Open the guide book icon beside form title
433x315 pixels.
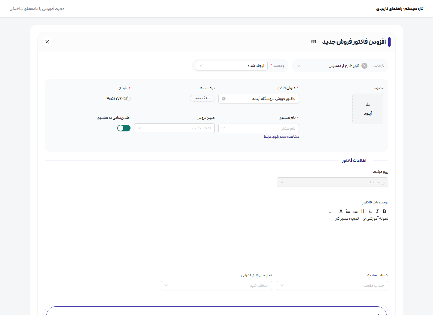coord(314,42)
